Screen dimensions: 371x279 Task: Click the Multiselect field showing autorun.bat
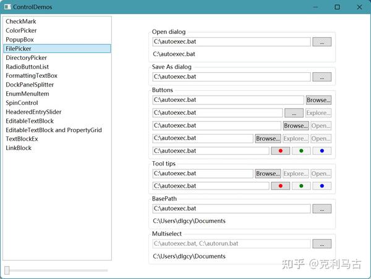[231, 244]
